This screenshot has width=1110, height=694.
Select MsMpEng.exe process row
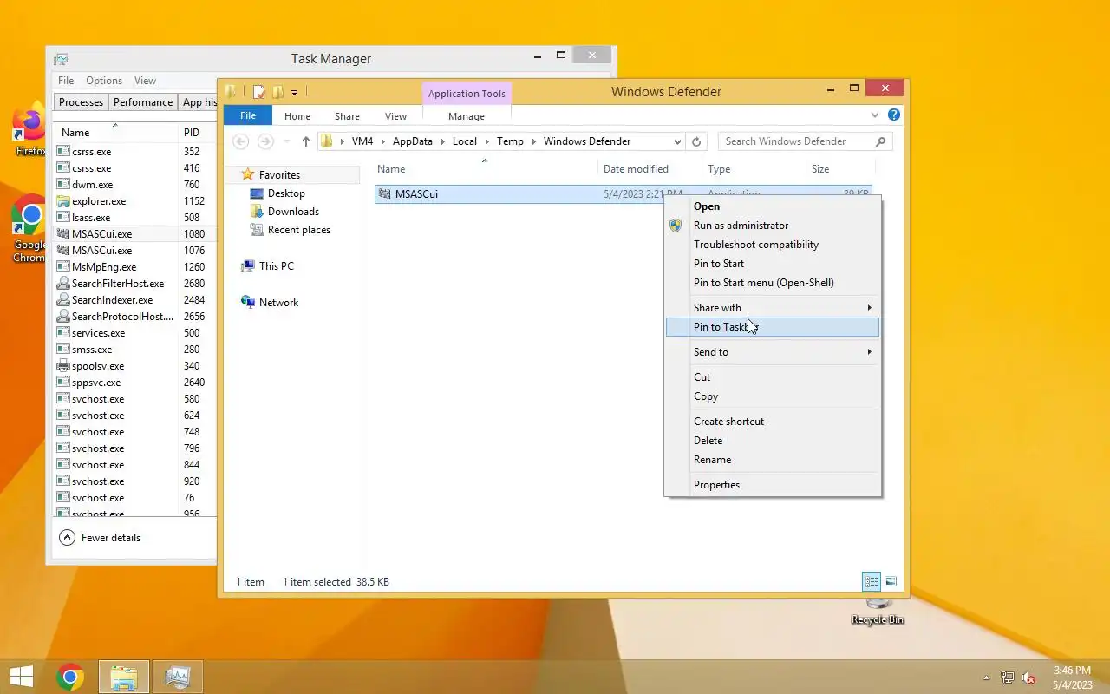(135, 266)
